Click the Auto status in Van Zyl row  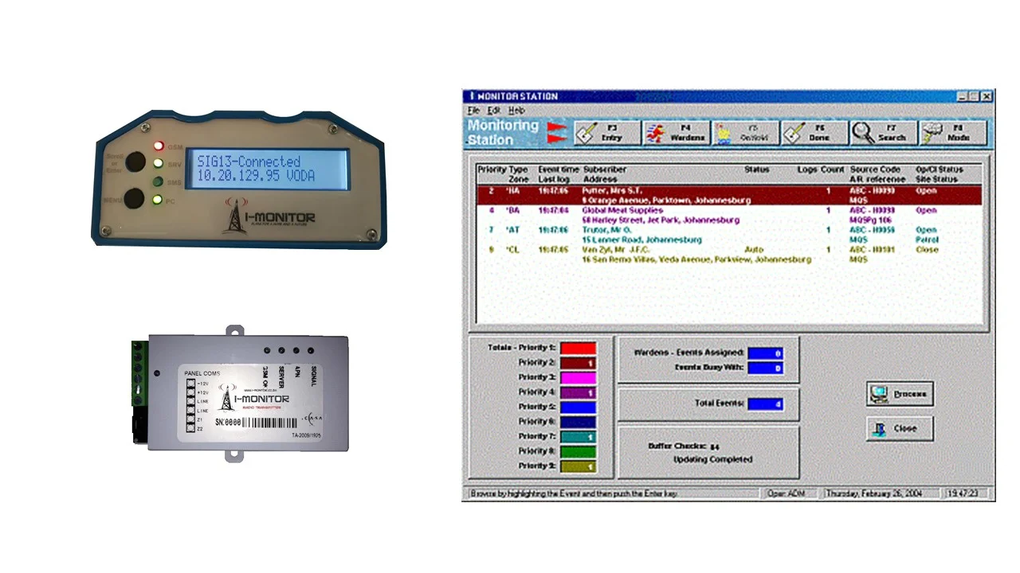click(754, 249)
